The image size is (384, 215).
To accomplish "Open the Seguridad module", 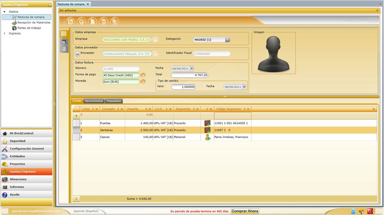I will pyautogui.click(x=26, y=141).
